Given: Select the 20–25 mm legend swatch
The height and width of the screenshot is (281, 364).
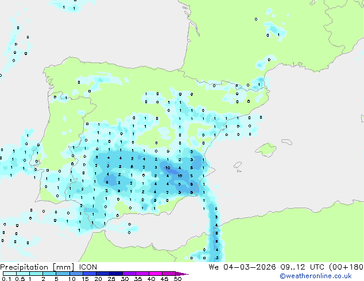Looking at the screenshot, I should [102, 274].
